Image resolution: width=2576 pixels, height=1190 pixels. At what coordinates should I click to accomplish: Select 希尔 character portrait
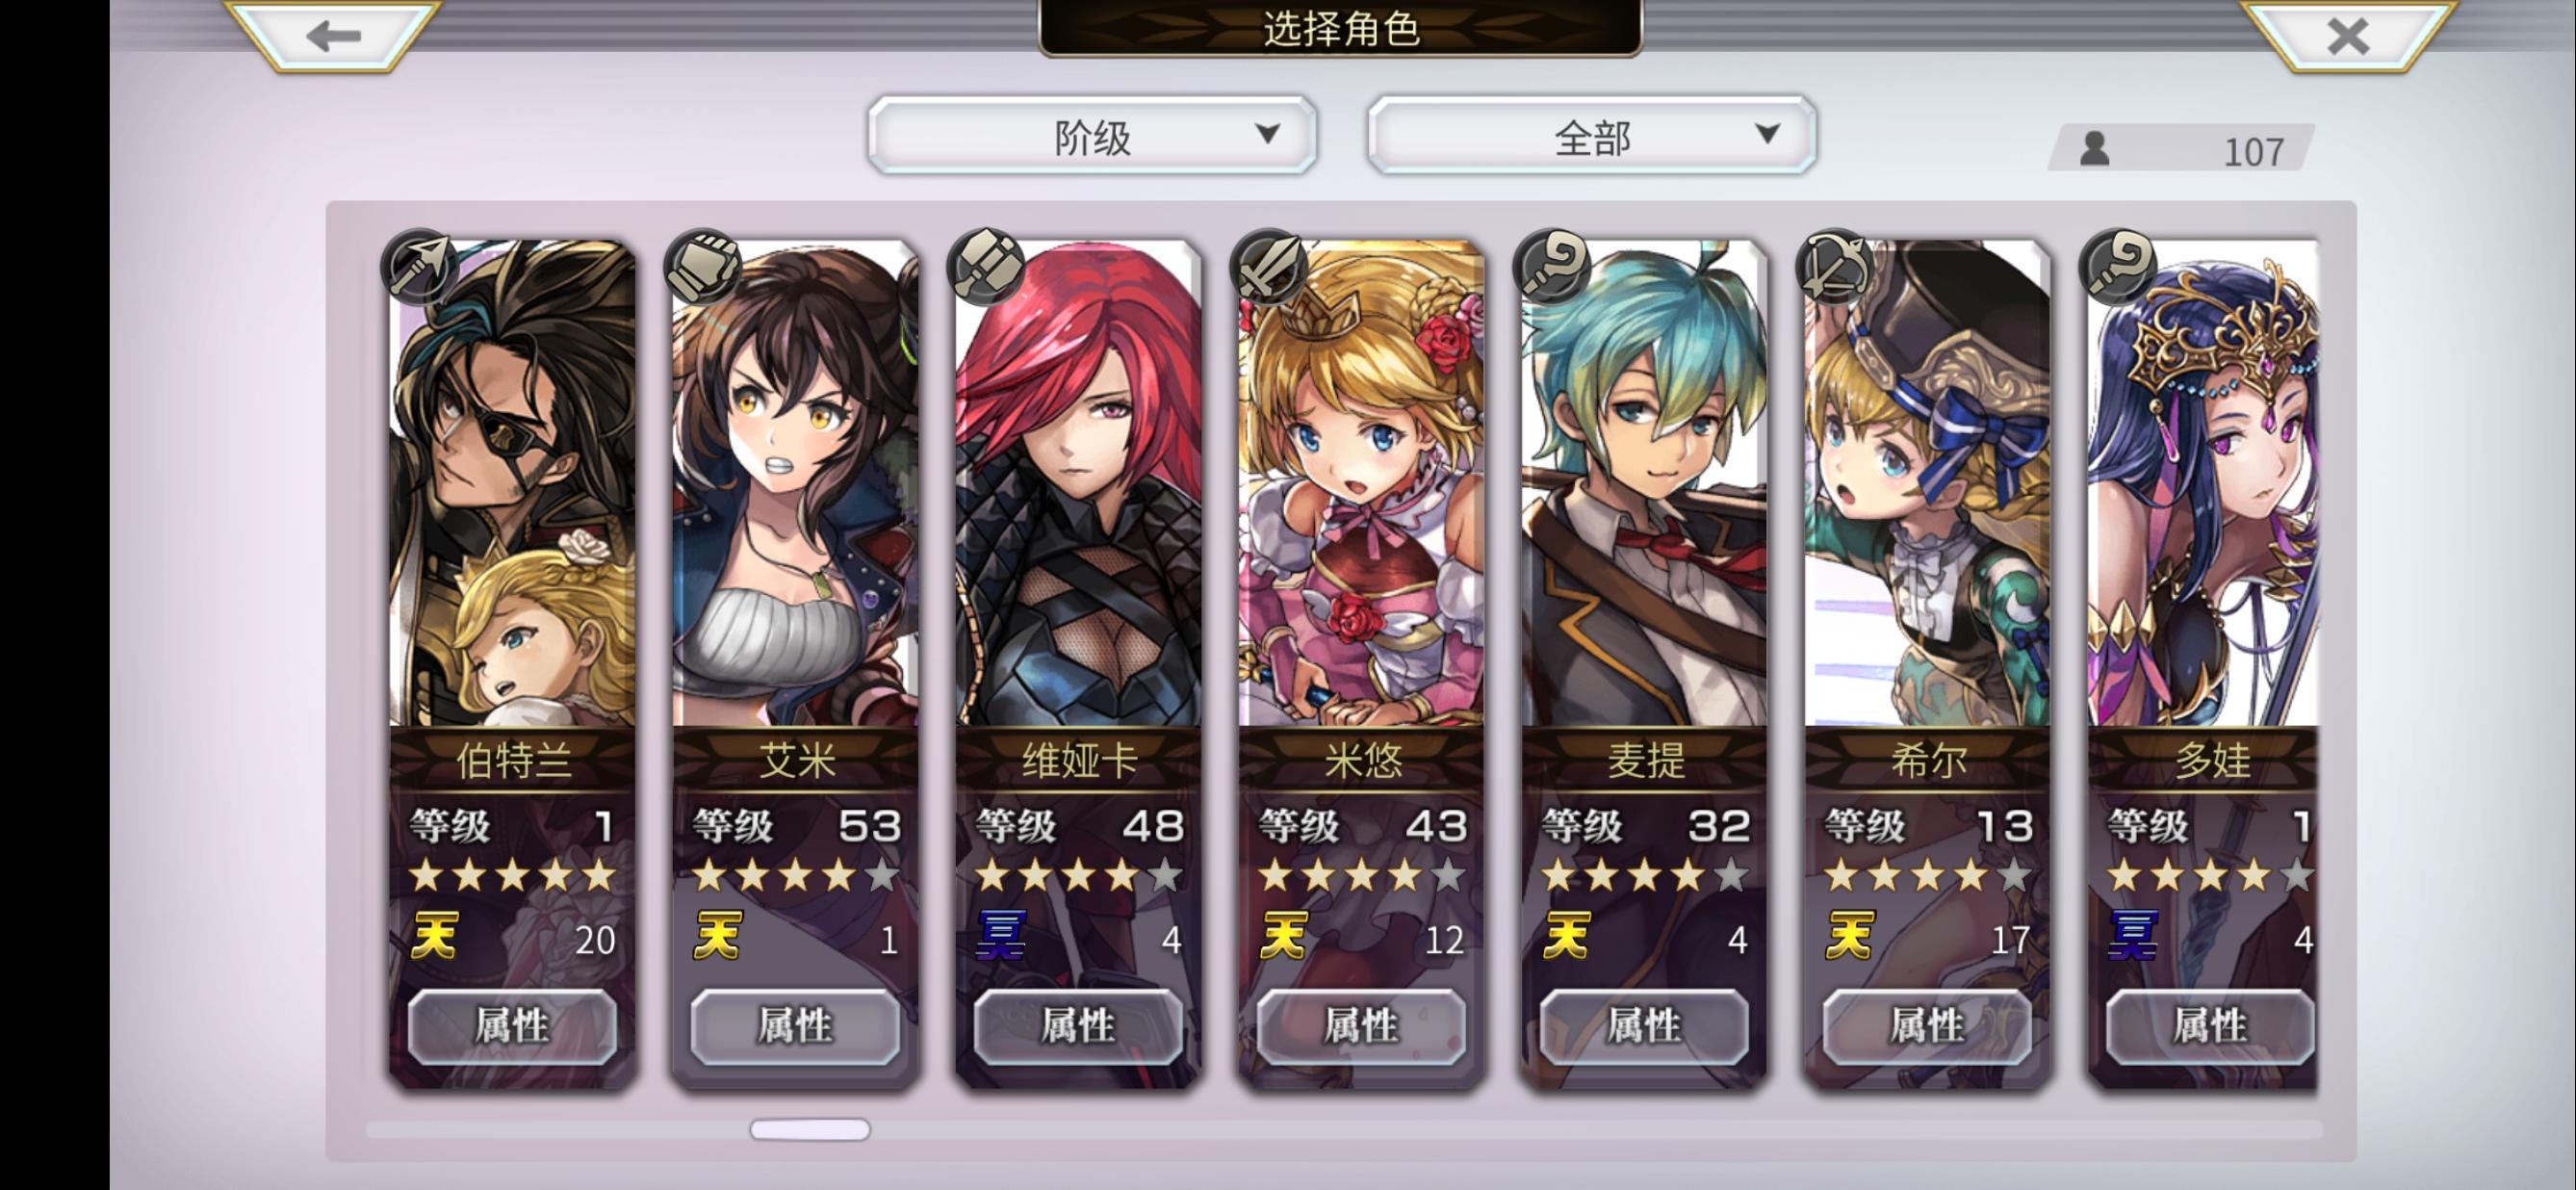point(1927,483)
